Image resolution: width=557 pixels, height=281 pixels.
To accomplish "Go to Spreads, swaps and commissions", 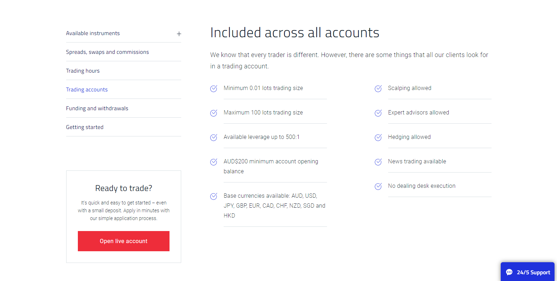I will 107,52.
